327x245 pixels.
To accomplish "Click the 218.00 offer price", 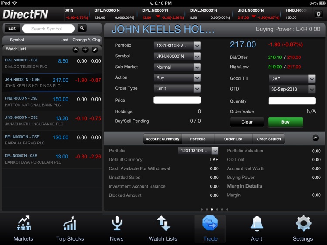I will coord(294,57).
